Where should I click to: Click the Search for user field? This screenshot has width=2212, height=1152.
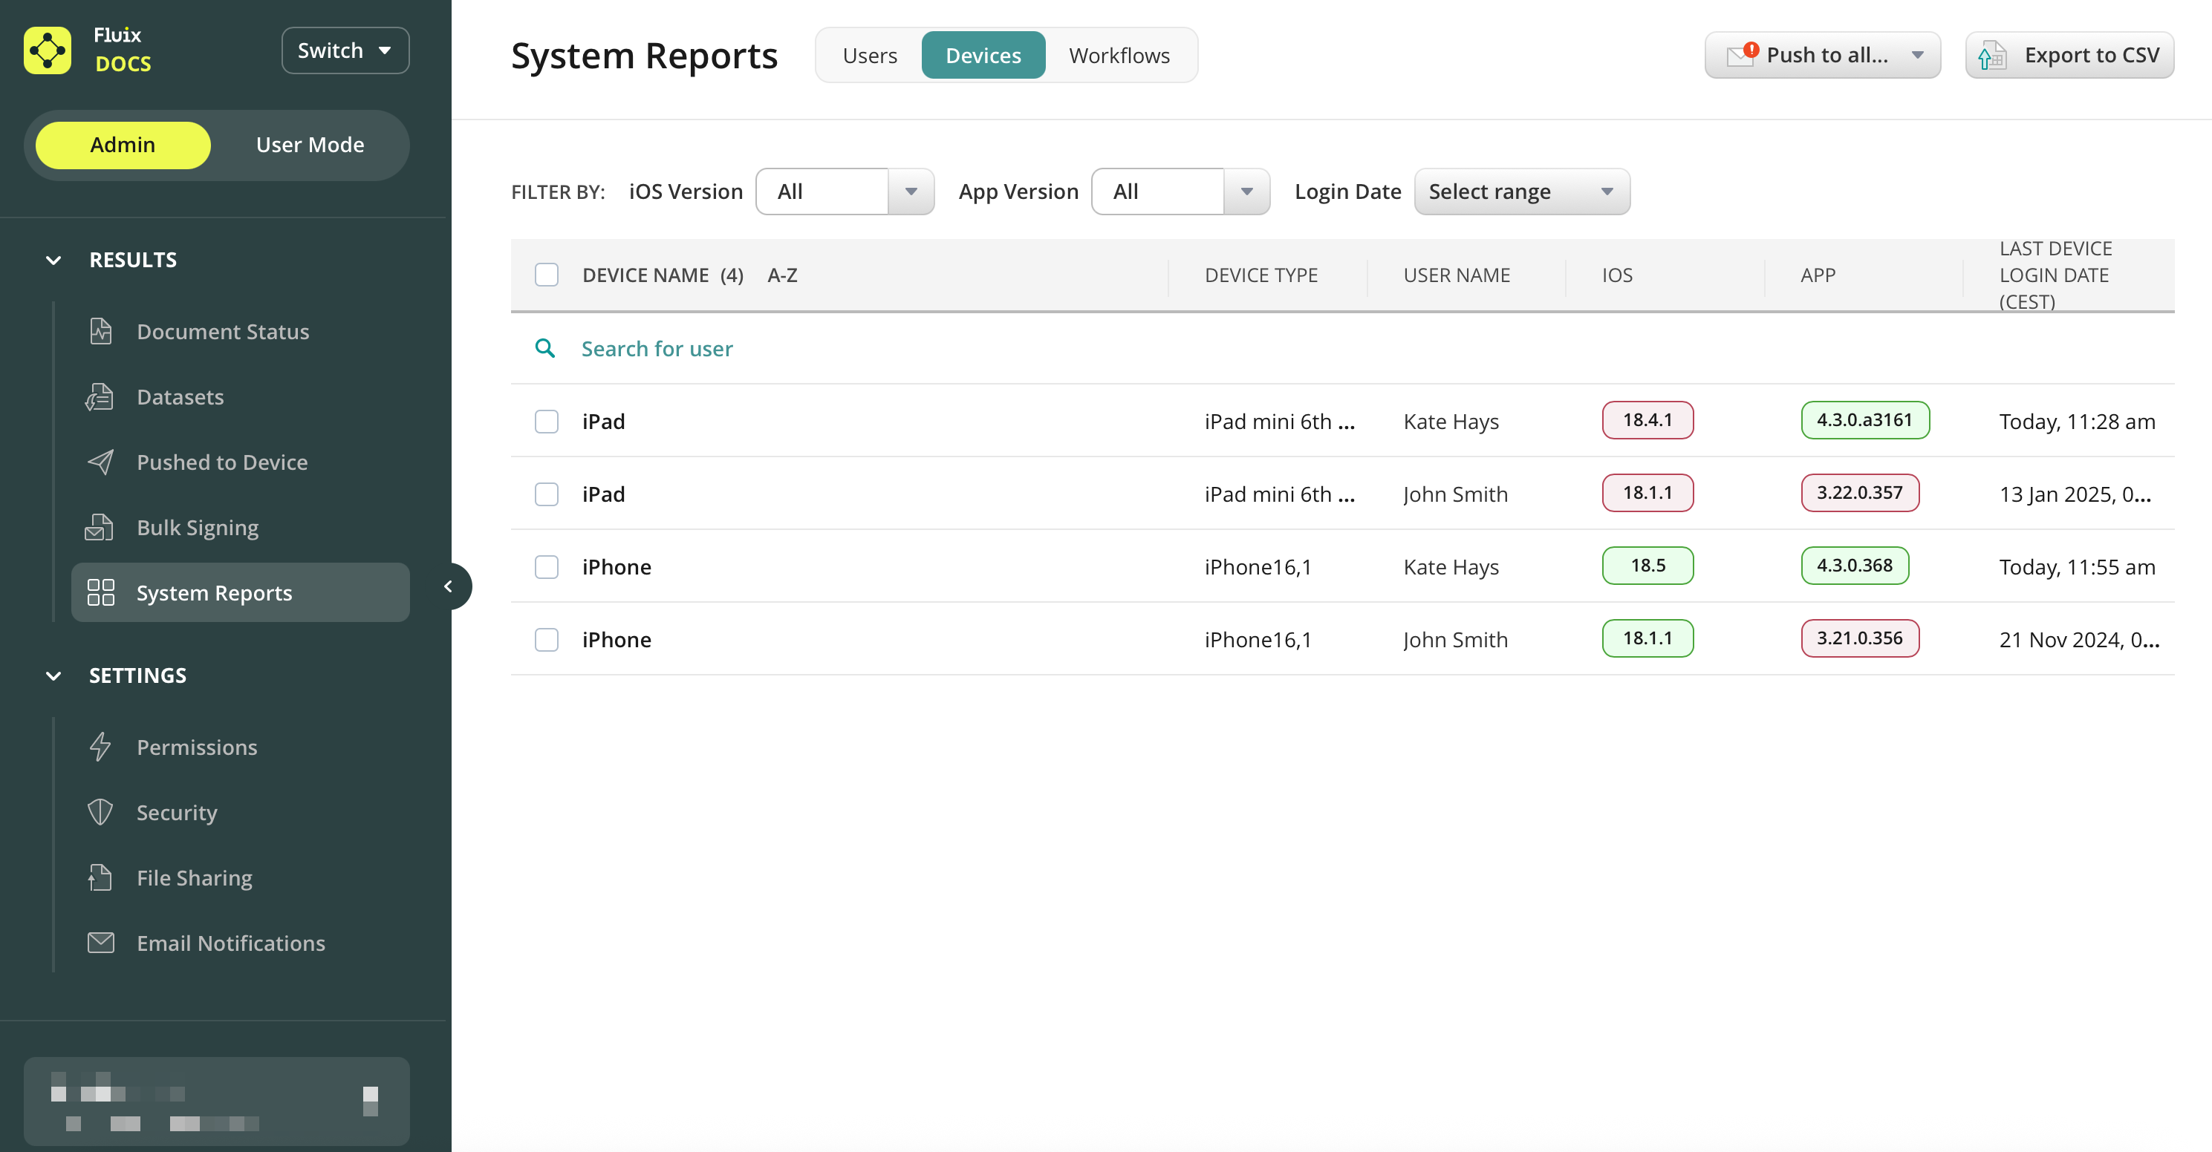pos(657,349)
